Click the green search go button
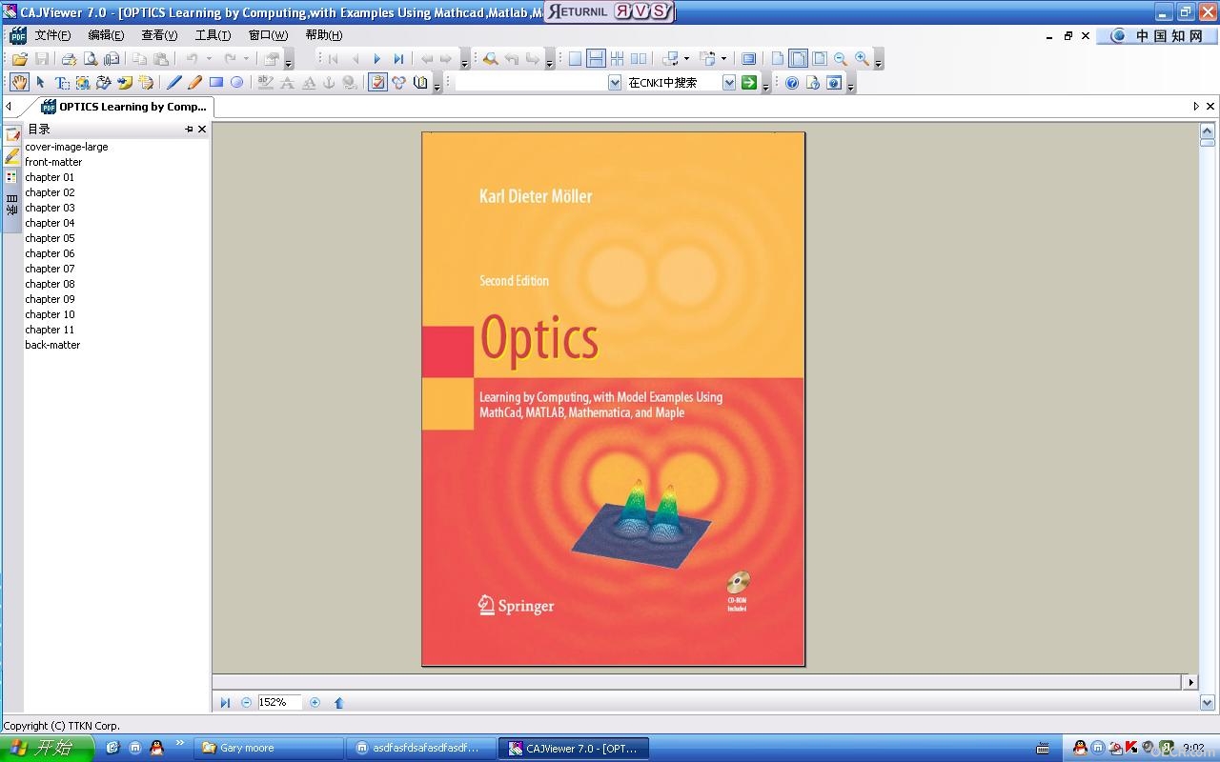Viewport: 1220px width, 762px height. coord(749,83)
